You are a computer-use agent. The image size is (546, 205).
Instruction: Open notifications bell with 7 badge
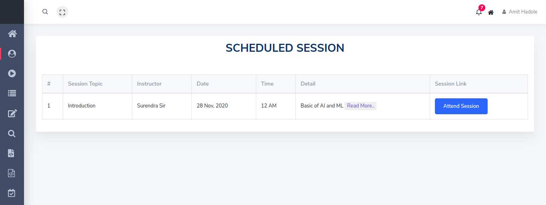tap(479, 11)
